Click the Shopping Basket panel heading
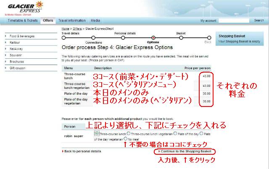The width and height of the screenshot is (269, 169). (x=232, y=36)
